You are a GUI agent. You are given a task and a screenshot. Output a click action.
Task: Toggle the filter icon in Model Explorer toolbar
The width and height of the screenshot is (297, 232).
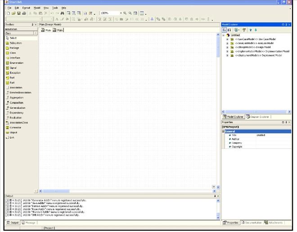click(x=244, y=30)
